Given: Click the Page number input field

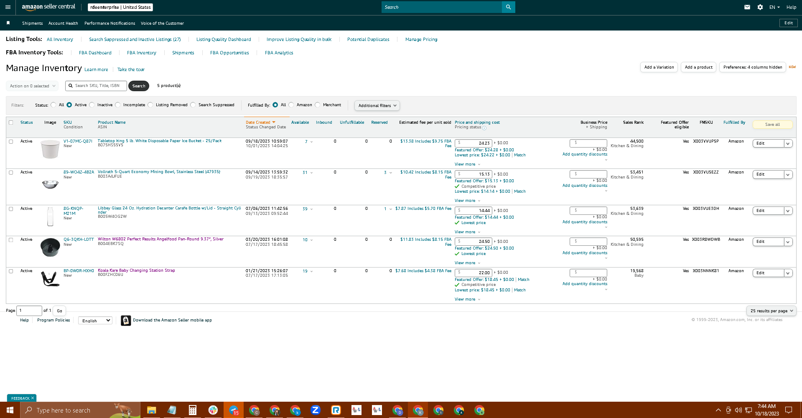Looking at the screenshot, I should click(29, 311).
